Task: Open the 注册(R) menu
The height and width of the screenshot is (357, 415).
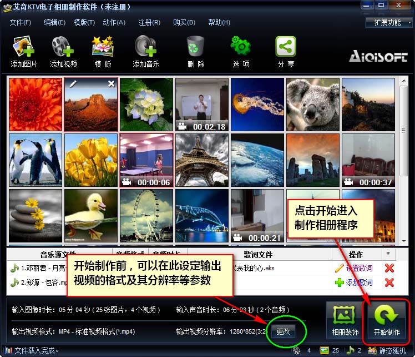Action: coord(149,23)
